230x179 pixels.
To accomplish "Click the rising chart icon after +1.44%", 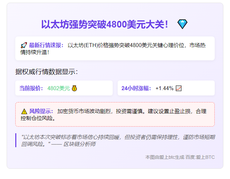I will [178, 88].
